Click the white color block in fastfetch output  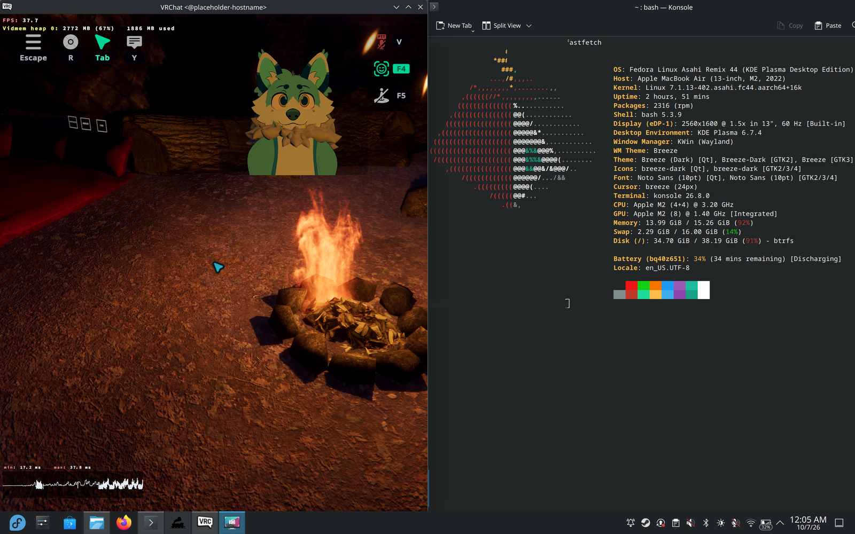tap(704, 290)
